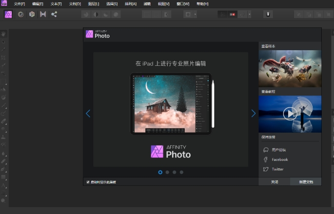
Task: Select the Flood Select tool
Action: pos(3,74)
